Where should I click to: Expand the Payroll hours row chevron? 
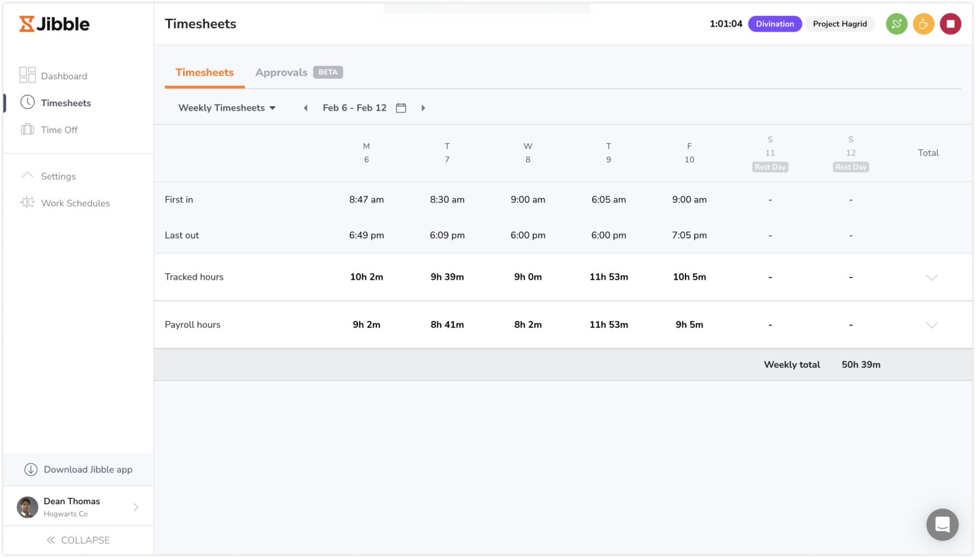pos(932,326)
